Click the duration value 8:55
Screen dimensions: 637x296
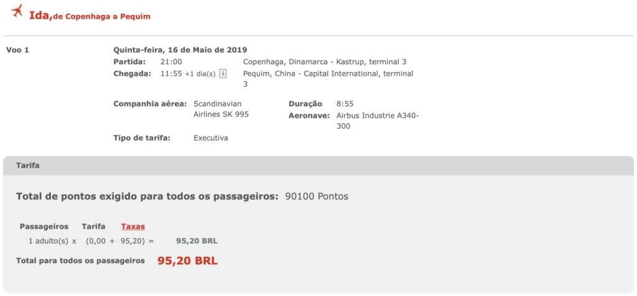345,104
